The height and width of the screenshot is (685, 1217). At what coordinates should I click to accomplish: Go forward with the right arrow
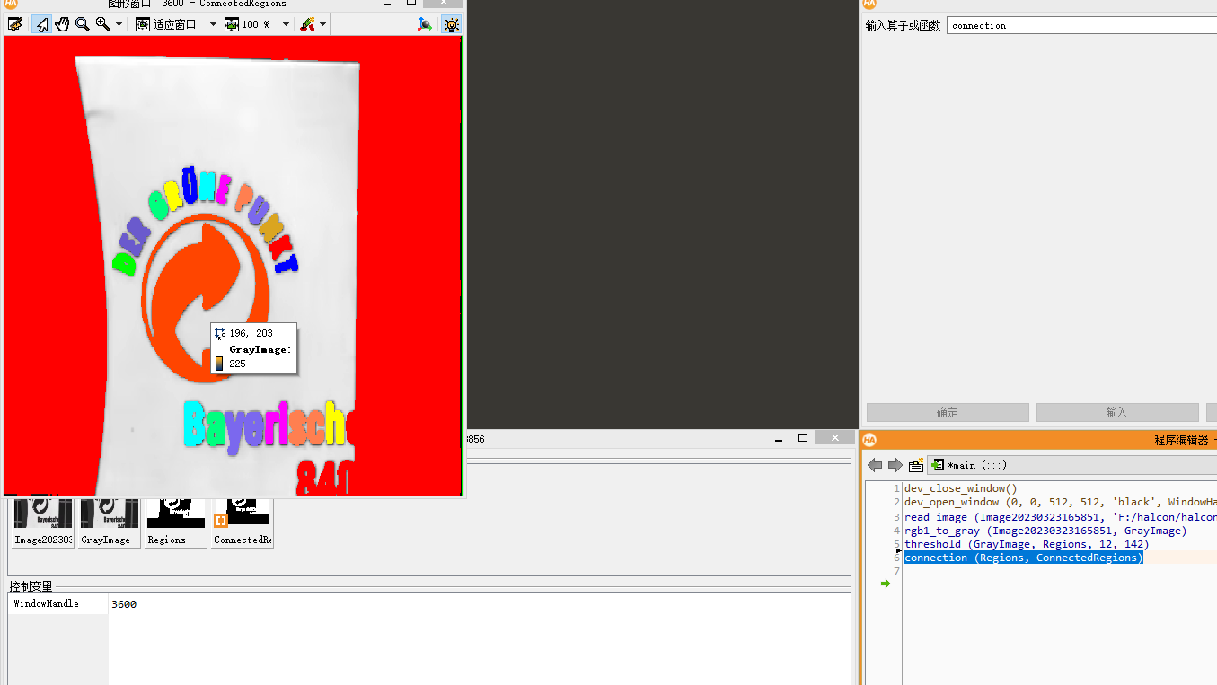[x=895, y=465]
